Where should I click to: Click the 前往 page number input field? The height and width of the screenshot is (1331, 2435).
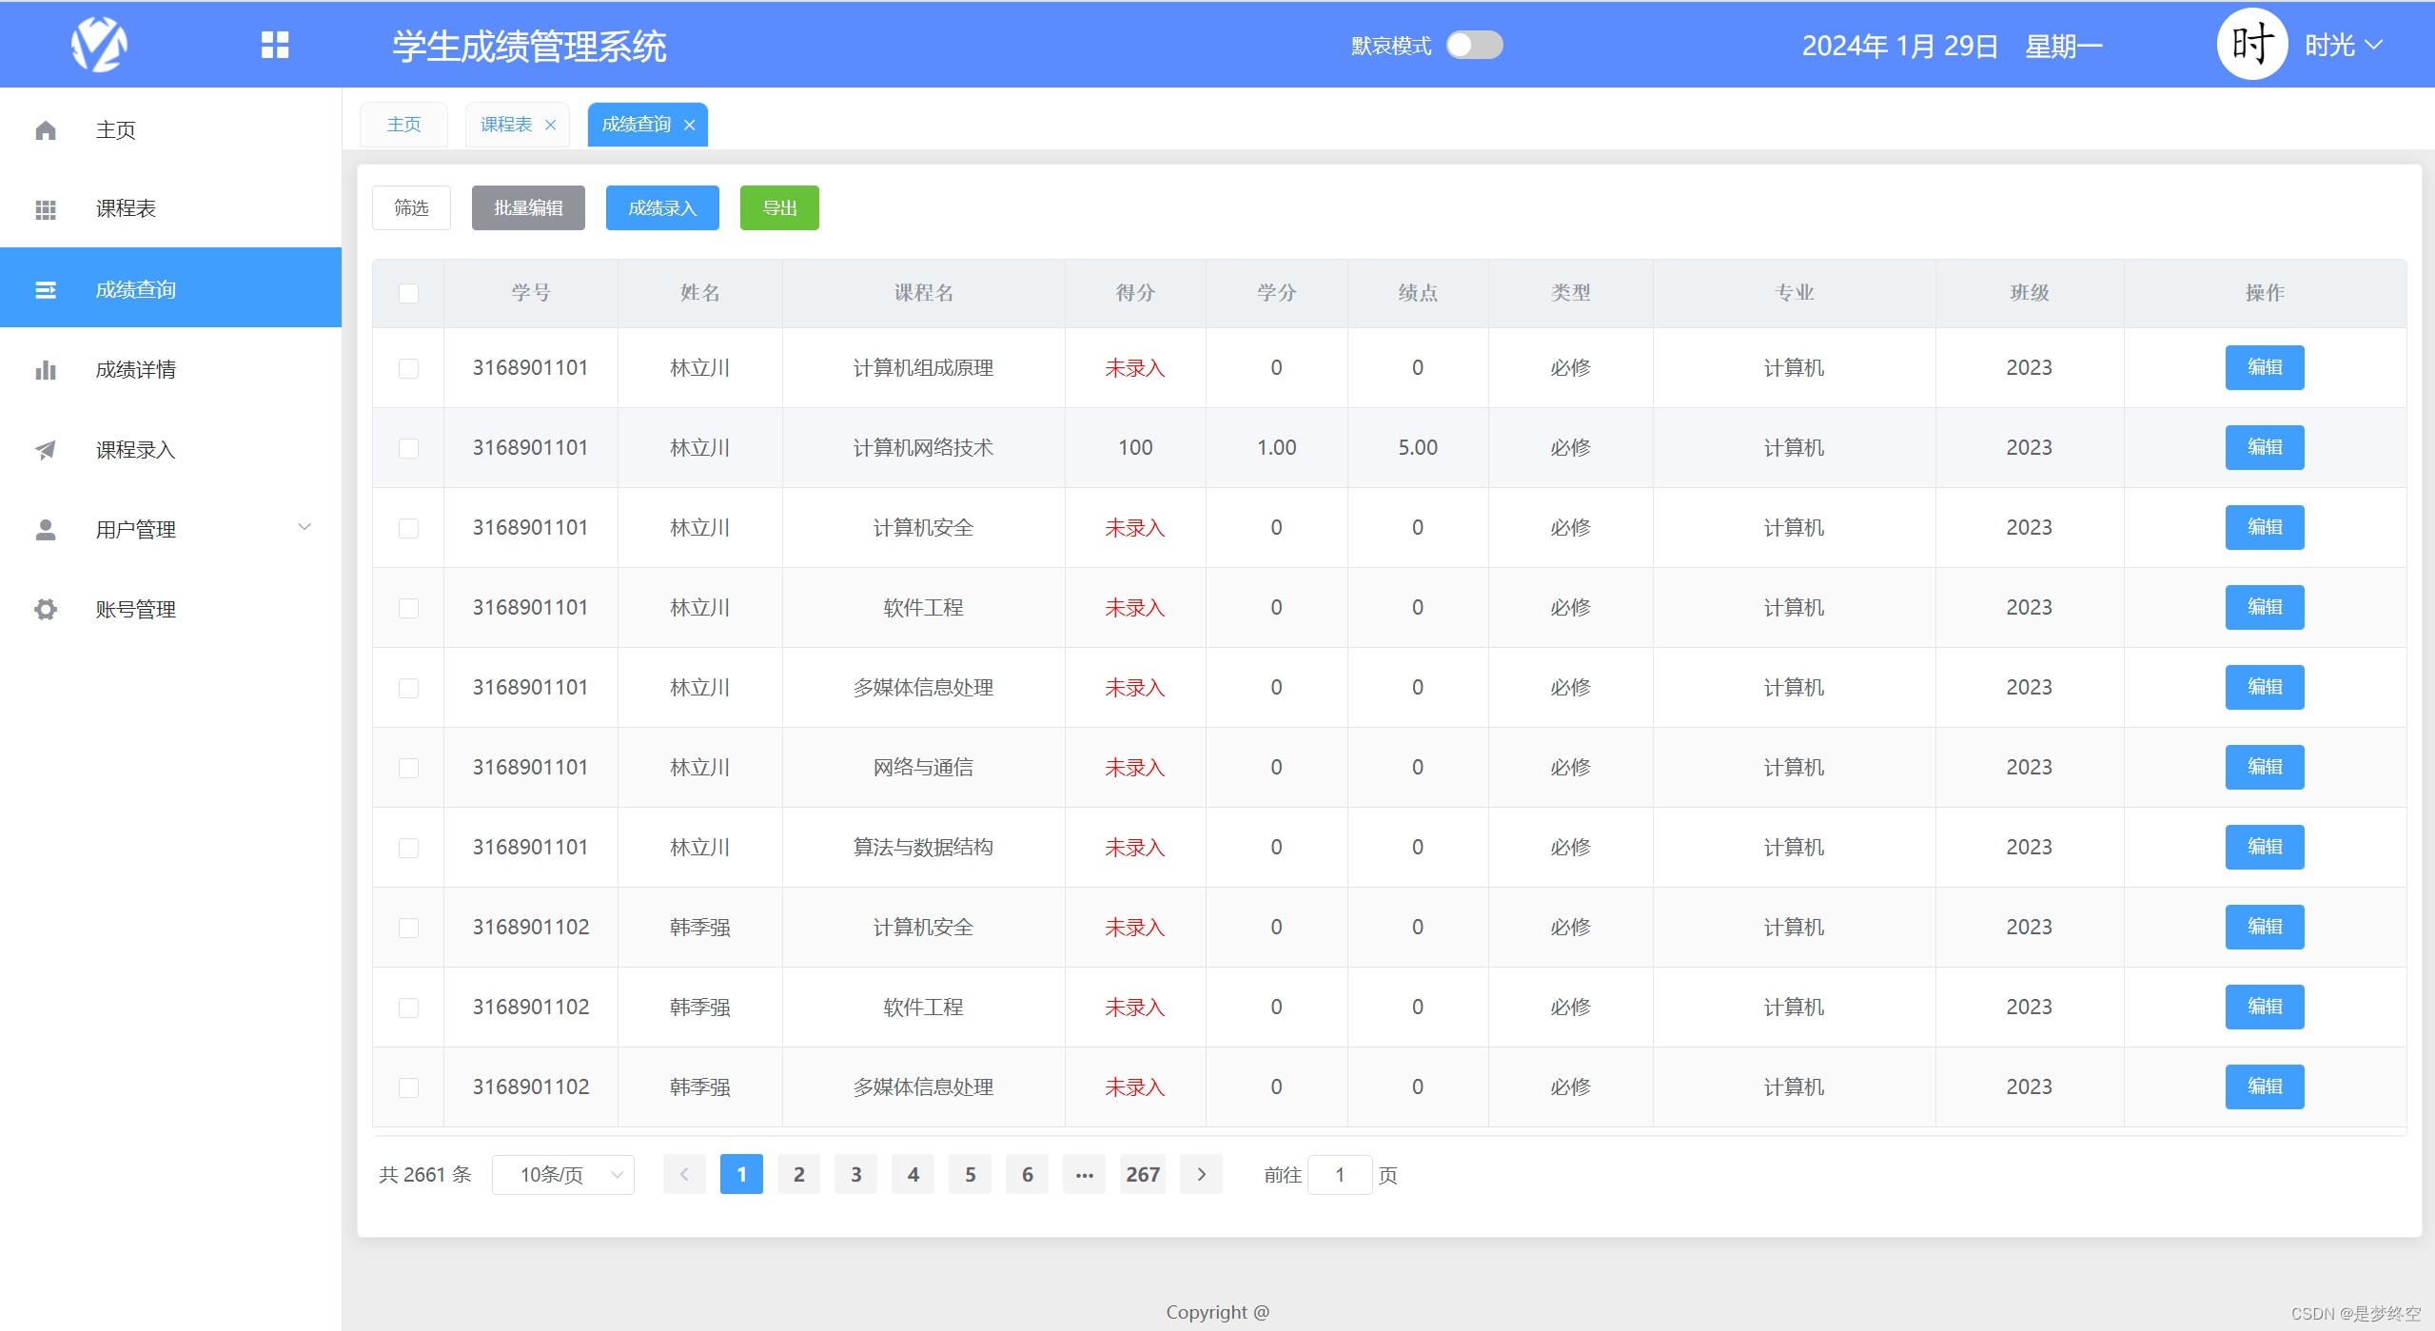click(1339, 1175)
